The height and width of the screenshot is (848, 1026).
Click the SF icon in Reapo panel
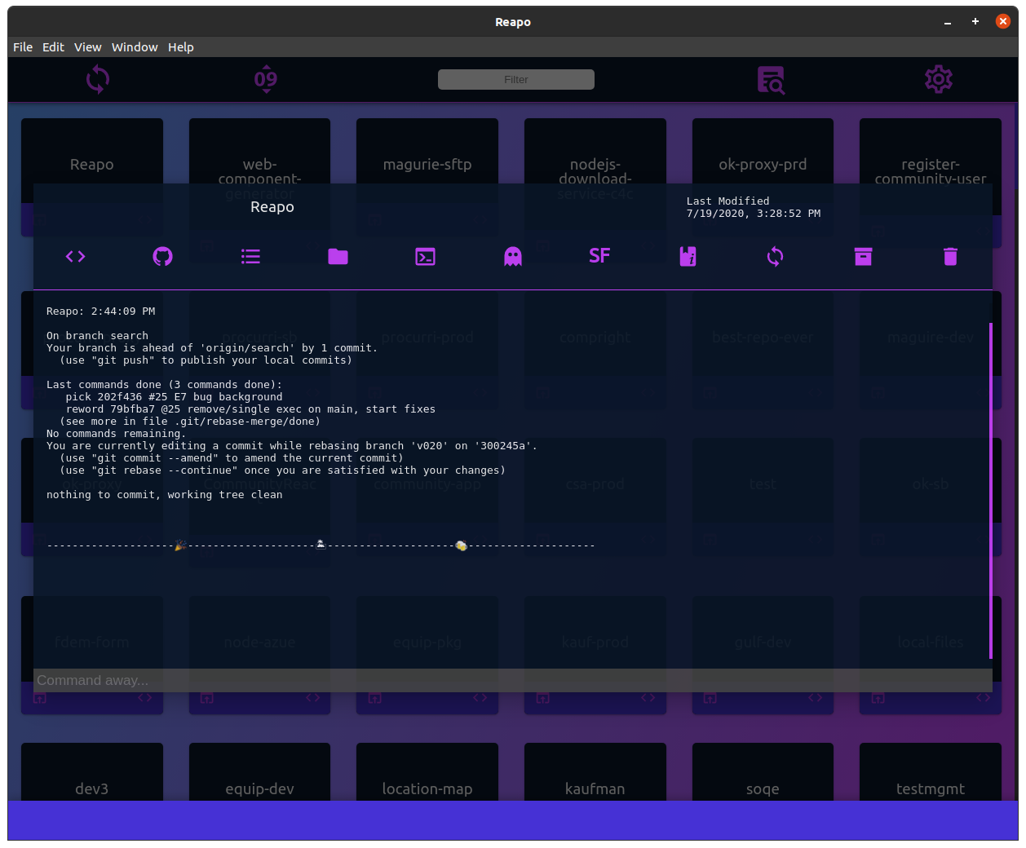(599, 256)
